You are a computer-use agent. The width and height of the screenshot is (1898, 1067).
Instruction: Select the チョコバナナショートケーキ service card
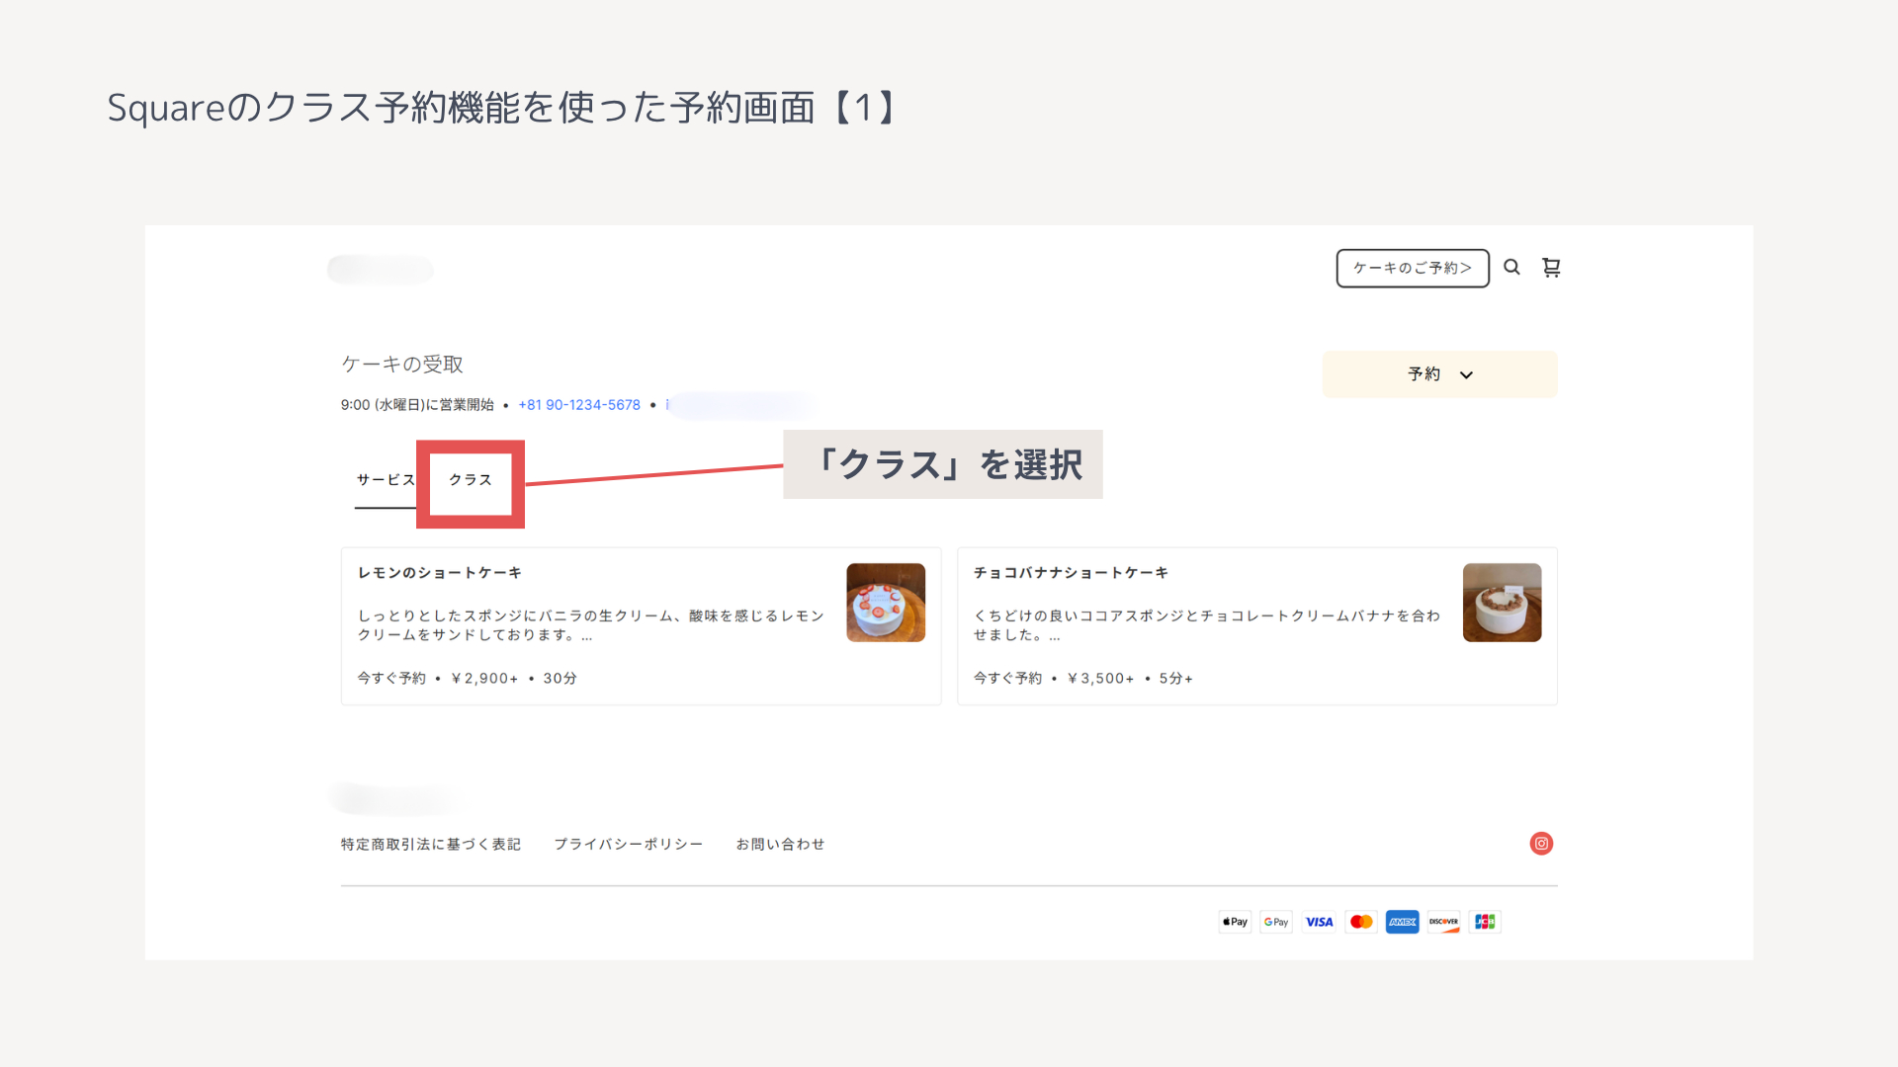tap(1257, 626)
